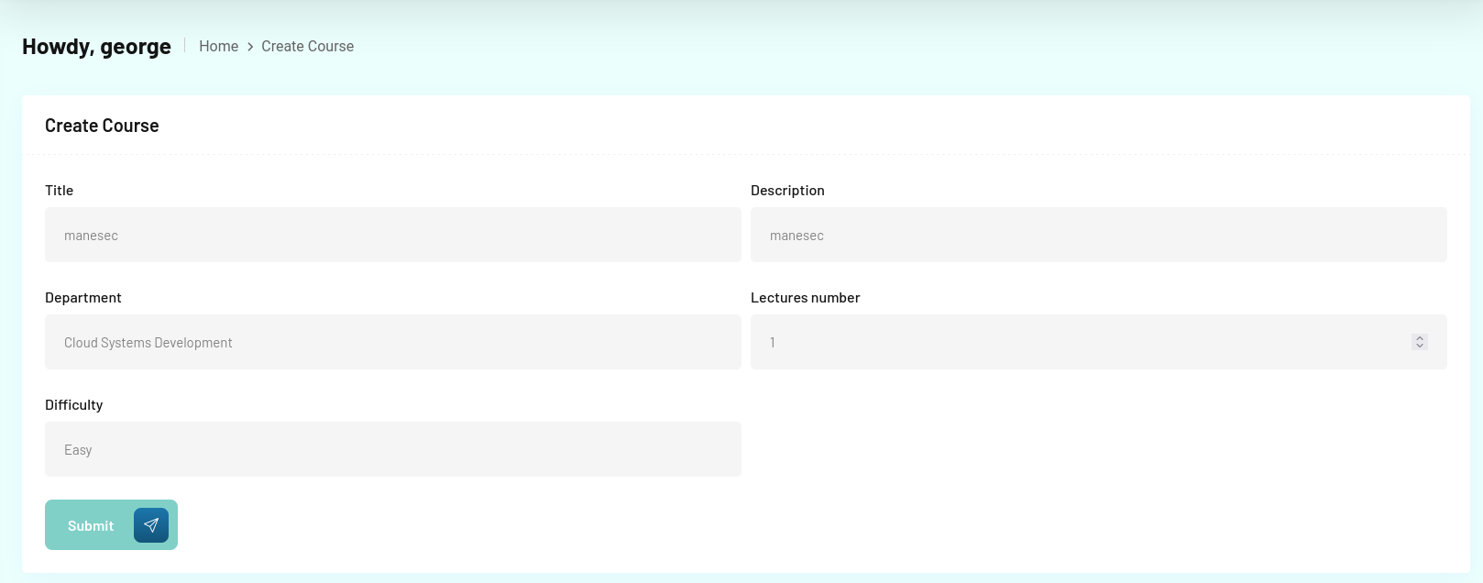Screen dimensions: 1483x583
Task: Click the Create Course card heading
Action: 102,126
